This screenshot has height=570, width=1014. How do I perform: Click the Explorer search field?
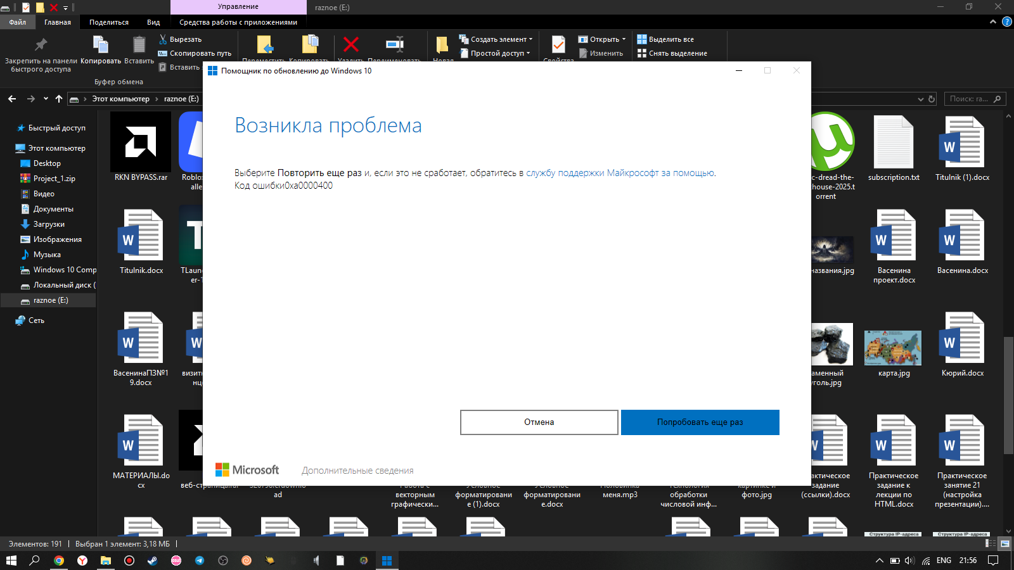[x=975, y=99]
